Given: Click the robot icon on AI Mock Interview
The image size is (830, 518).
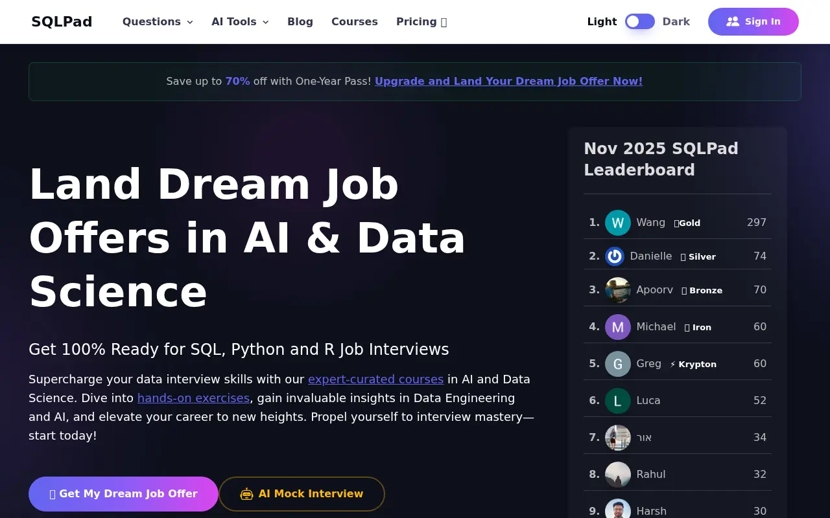Looking at the screenshot, I should point(246,494).
